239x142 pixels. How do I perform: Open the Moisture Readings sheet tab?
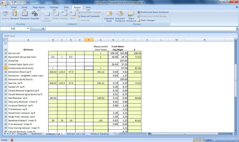click(x=101, y=134)
